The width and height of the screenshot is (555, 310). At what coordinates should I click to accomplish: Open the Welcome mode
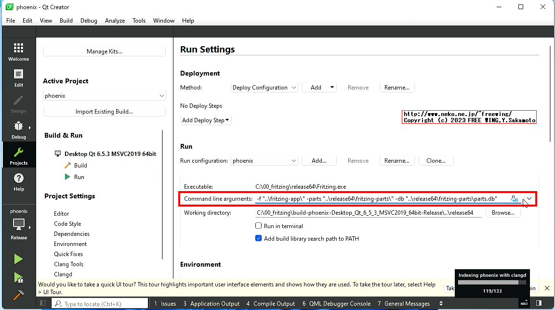18,52
